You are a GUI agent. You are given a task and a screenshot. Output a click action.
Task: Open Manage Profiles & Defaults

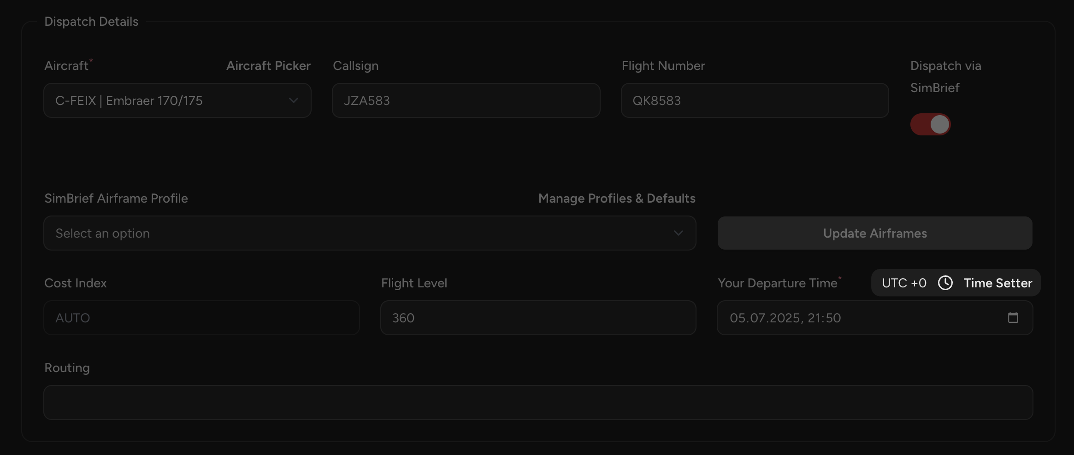tap(617, 198)
